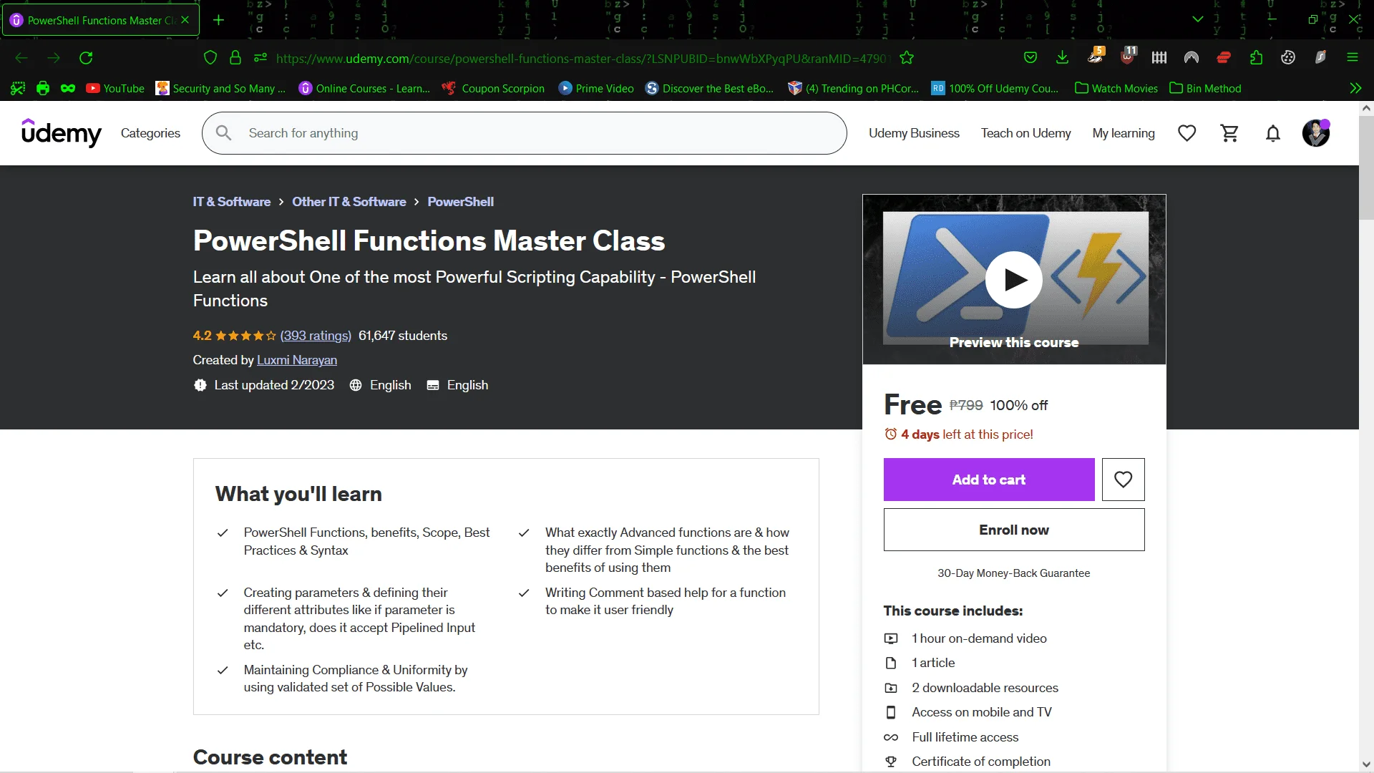Viewport: 1374px width, 773px height.
Task: Open instructor Luxmi Narayan's profile
Action: 297,360
